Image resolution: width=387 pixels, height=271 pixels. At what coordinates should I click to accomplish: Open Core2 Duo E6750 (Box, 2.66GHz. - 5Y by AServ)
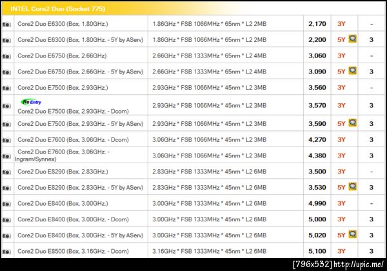tap(81, 72)
